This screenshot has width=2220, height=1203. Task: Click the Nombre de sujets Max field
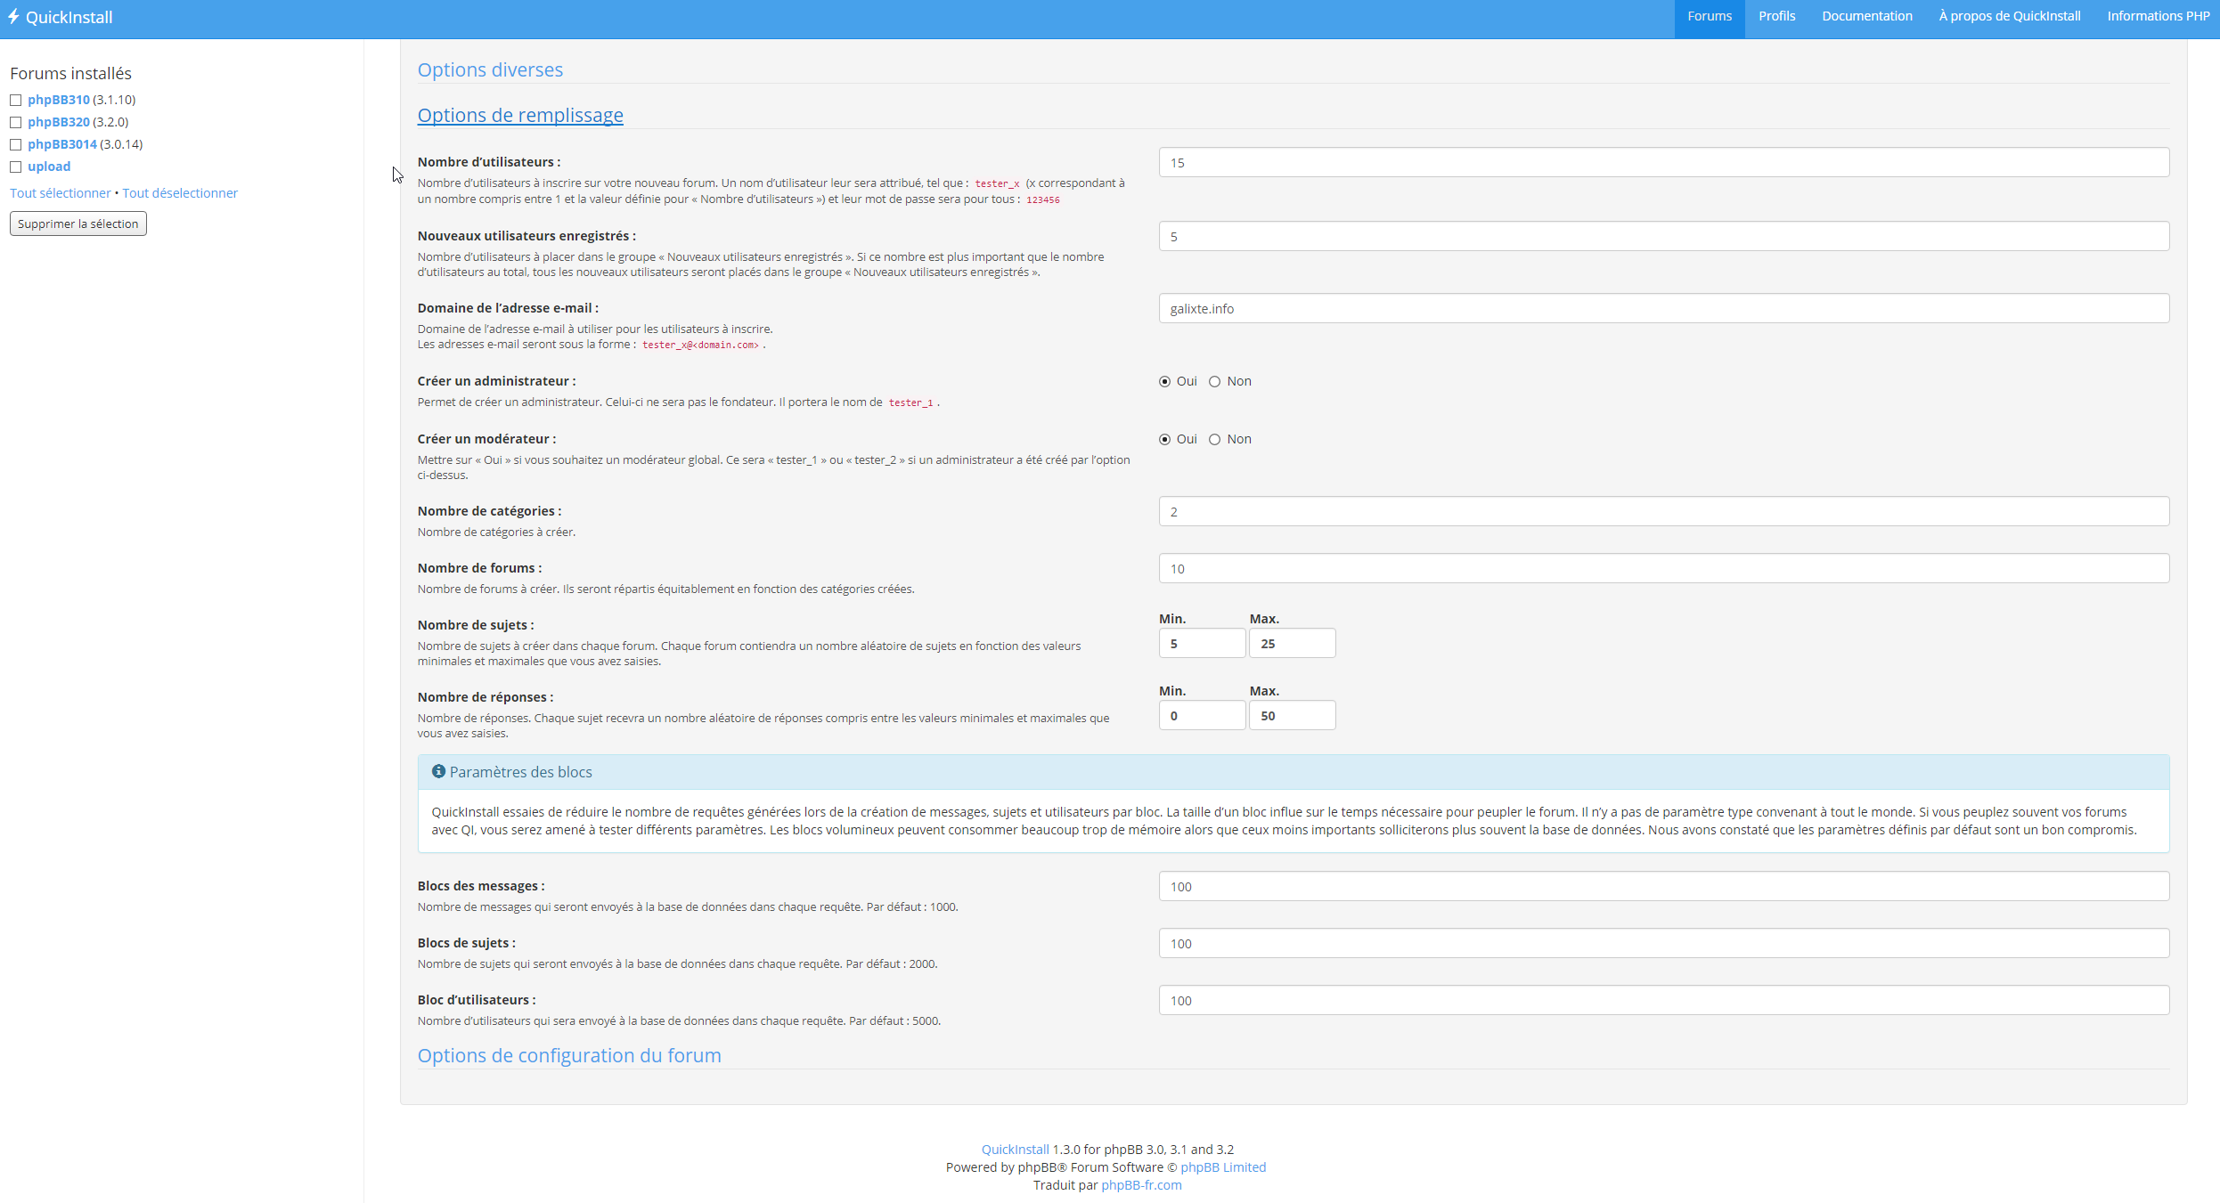click(1292, 644)
